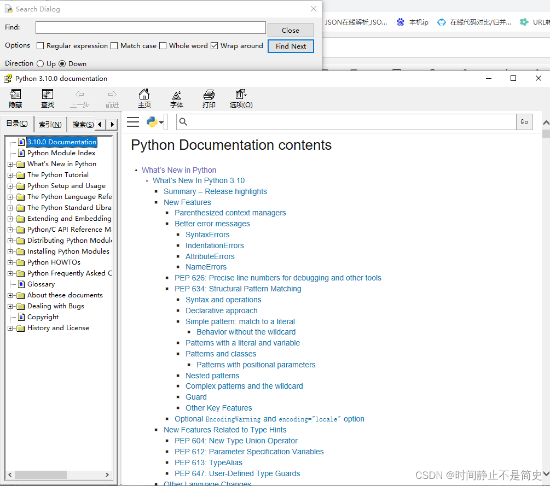Open dropdown arrow beside Python logo
Screen dimensions: 550x486
pos(161,122)
